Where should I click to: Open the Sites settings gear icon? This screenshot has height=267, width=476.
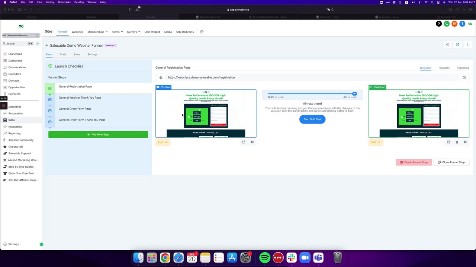click(x=202, y=32)
